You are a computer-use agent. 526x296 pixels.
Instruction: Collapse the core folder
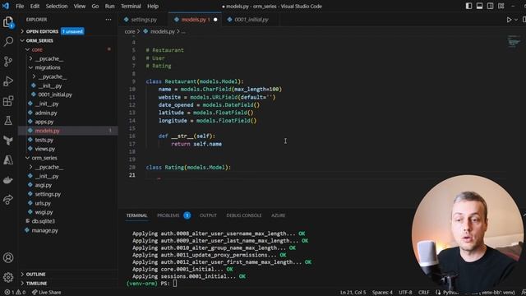(37, 49)
